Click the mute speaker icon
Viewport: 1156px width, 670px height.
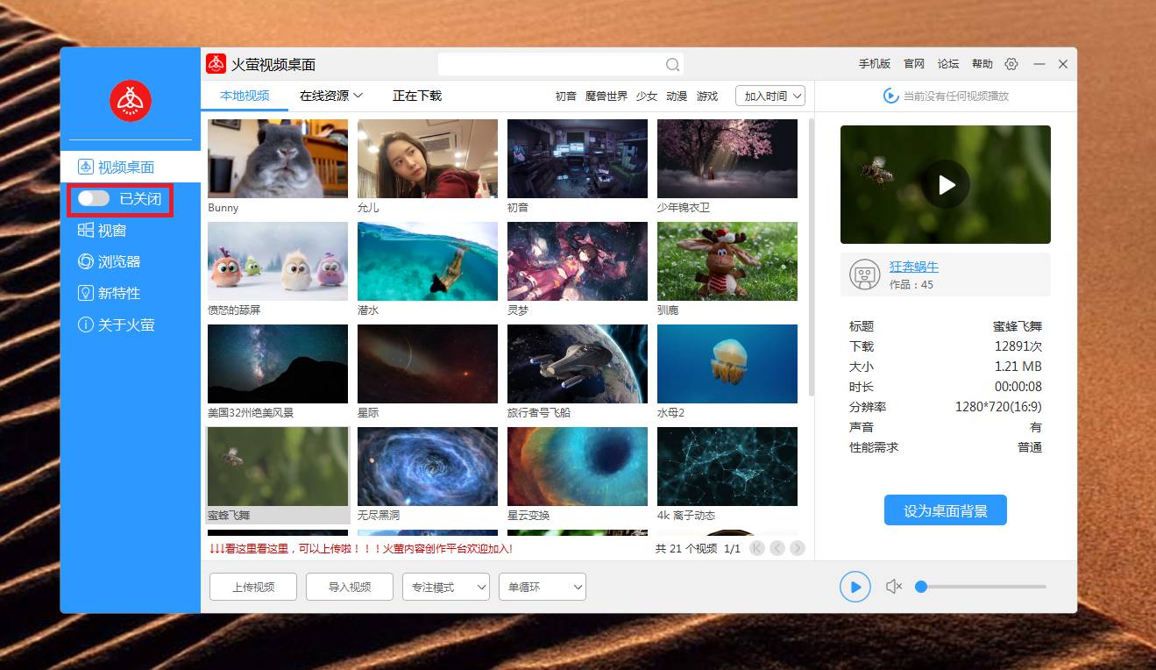(x=893, y=587)
